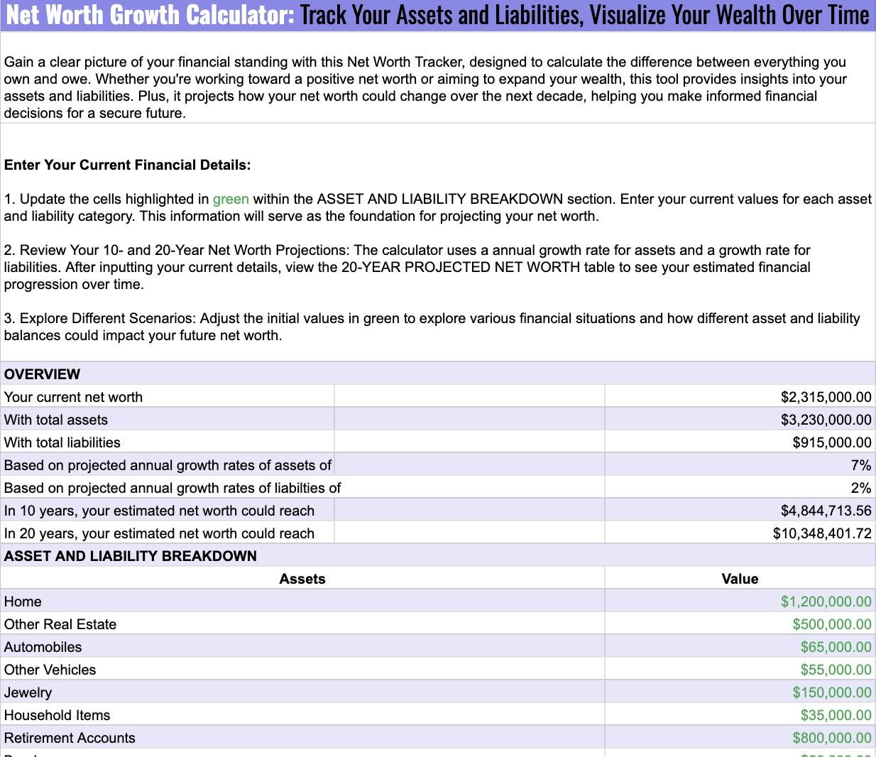The width and height of the screenshot is (876, 757).
Task: Click the Household Items value $35,000.00
Action: click(x=835, y=715)
